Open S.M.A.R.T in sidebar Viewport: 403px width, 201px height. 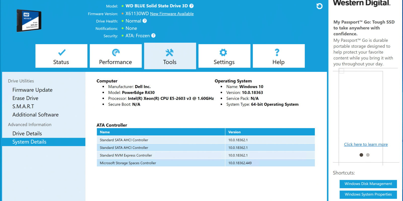click(23, 107)
